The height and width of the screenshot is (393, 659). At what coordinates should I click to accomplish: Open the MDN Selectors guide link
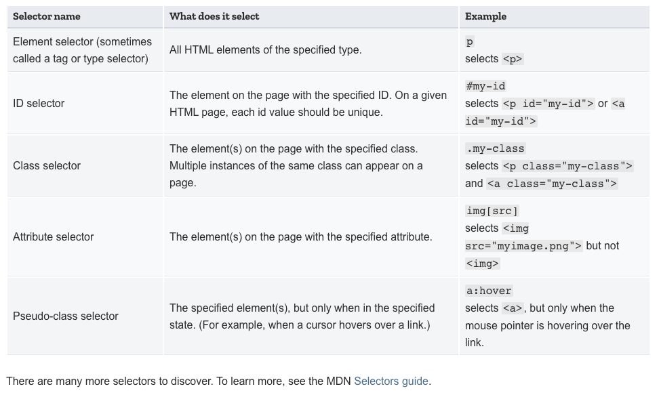[391, 381]
